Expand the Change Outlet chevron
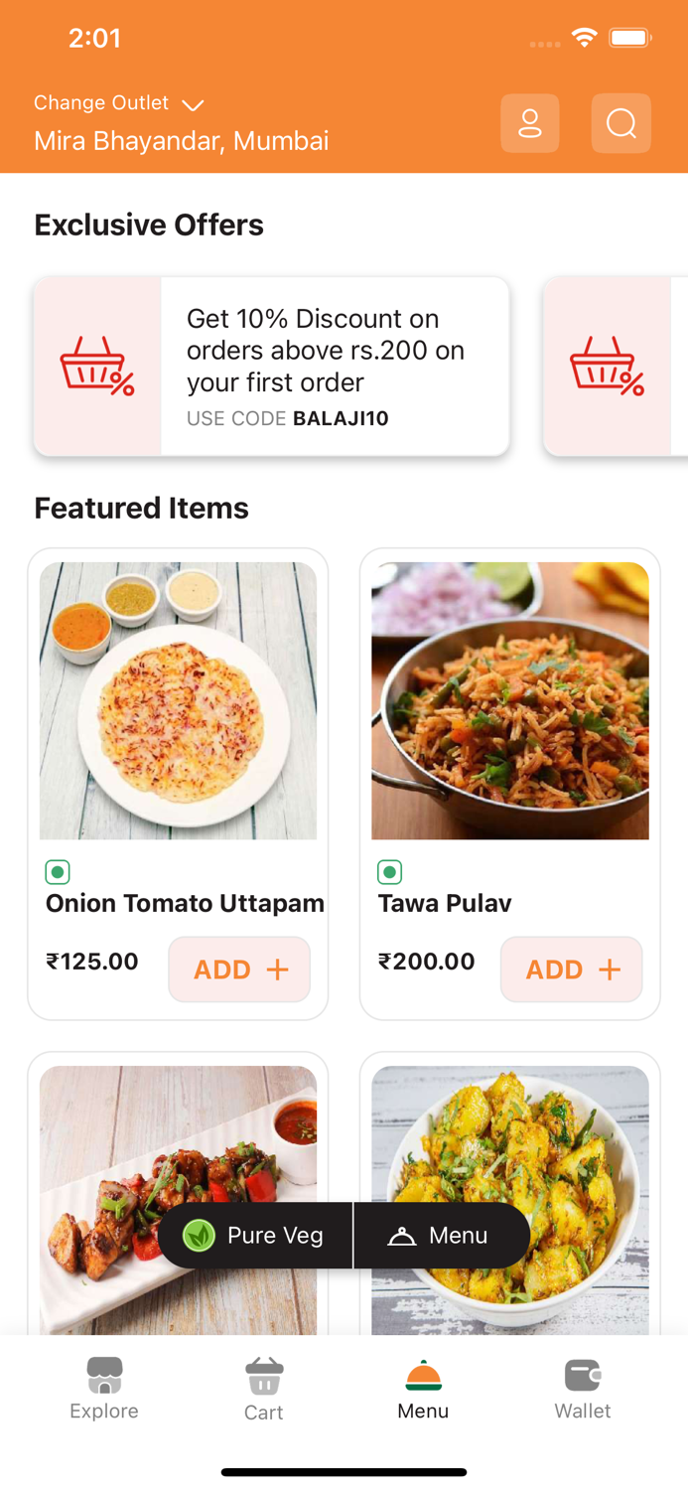This screenshot has width=688, height=1490. click(193, 104)
